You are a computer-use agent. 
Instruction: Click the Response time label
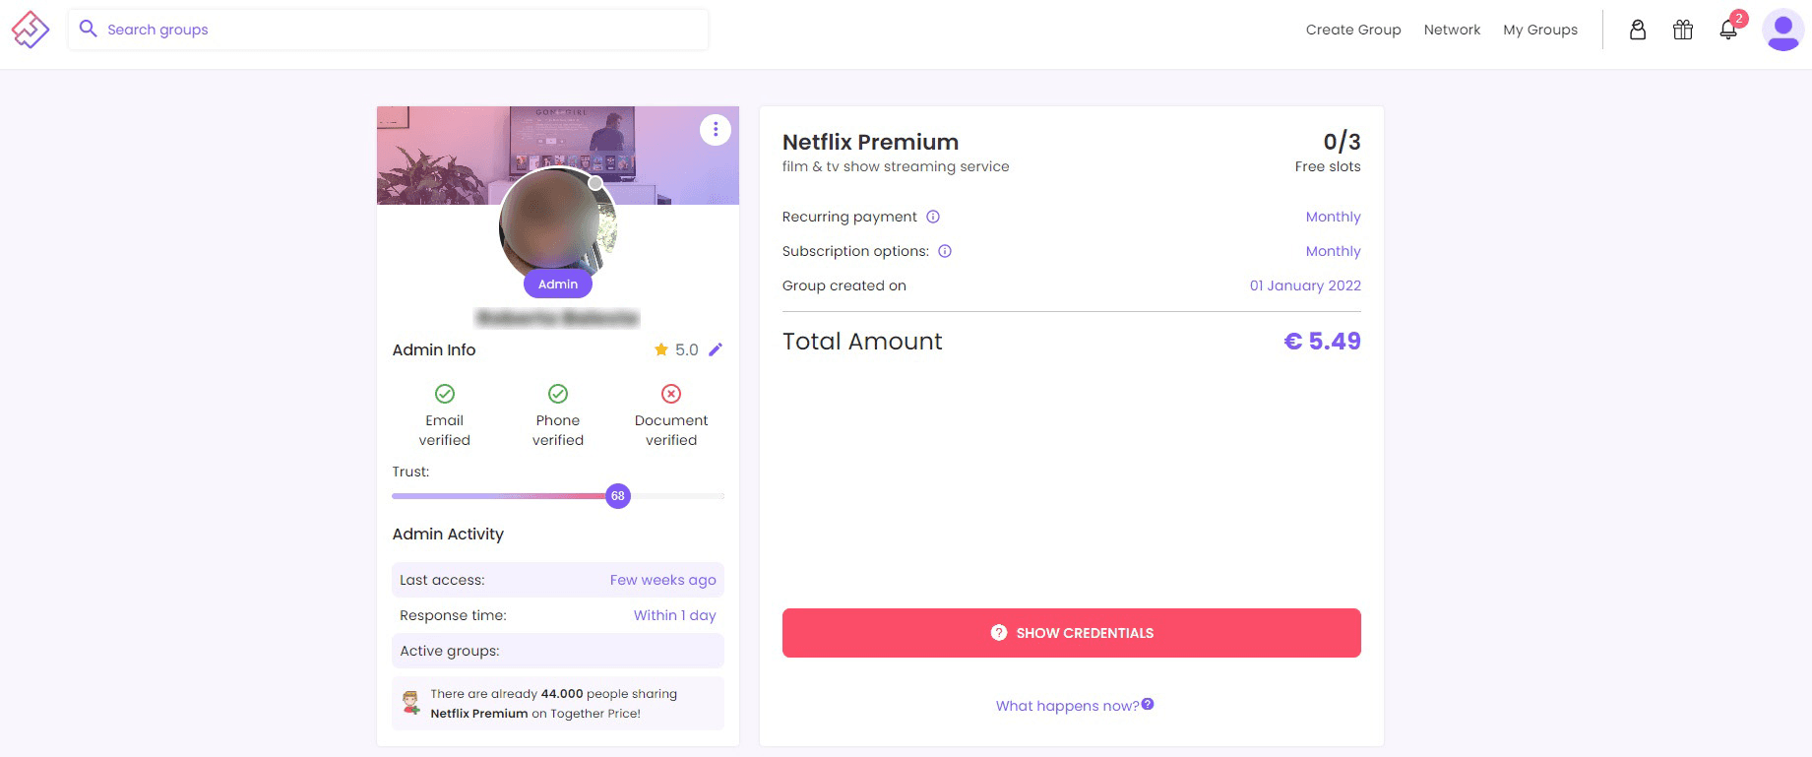pyautogui.click(x=453, y=615)
